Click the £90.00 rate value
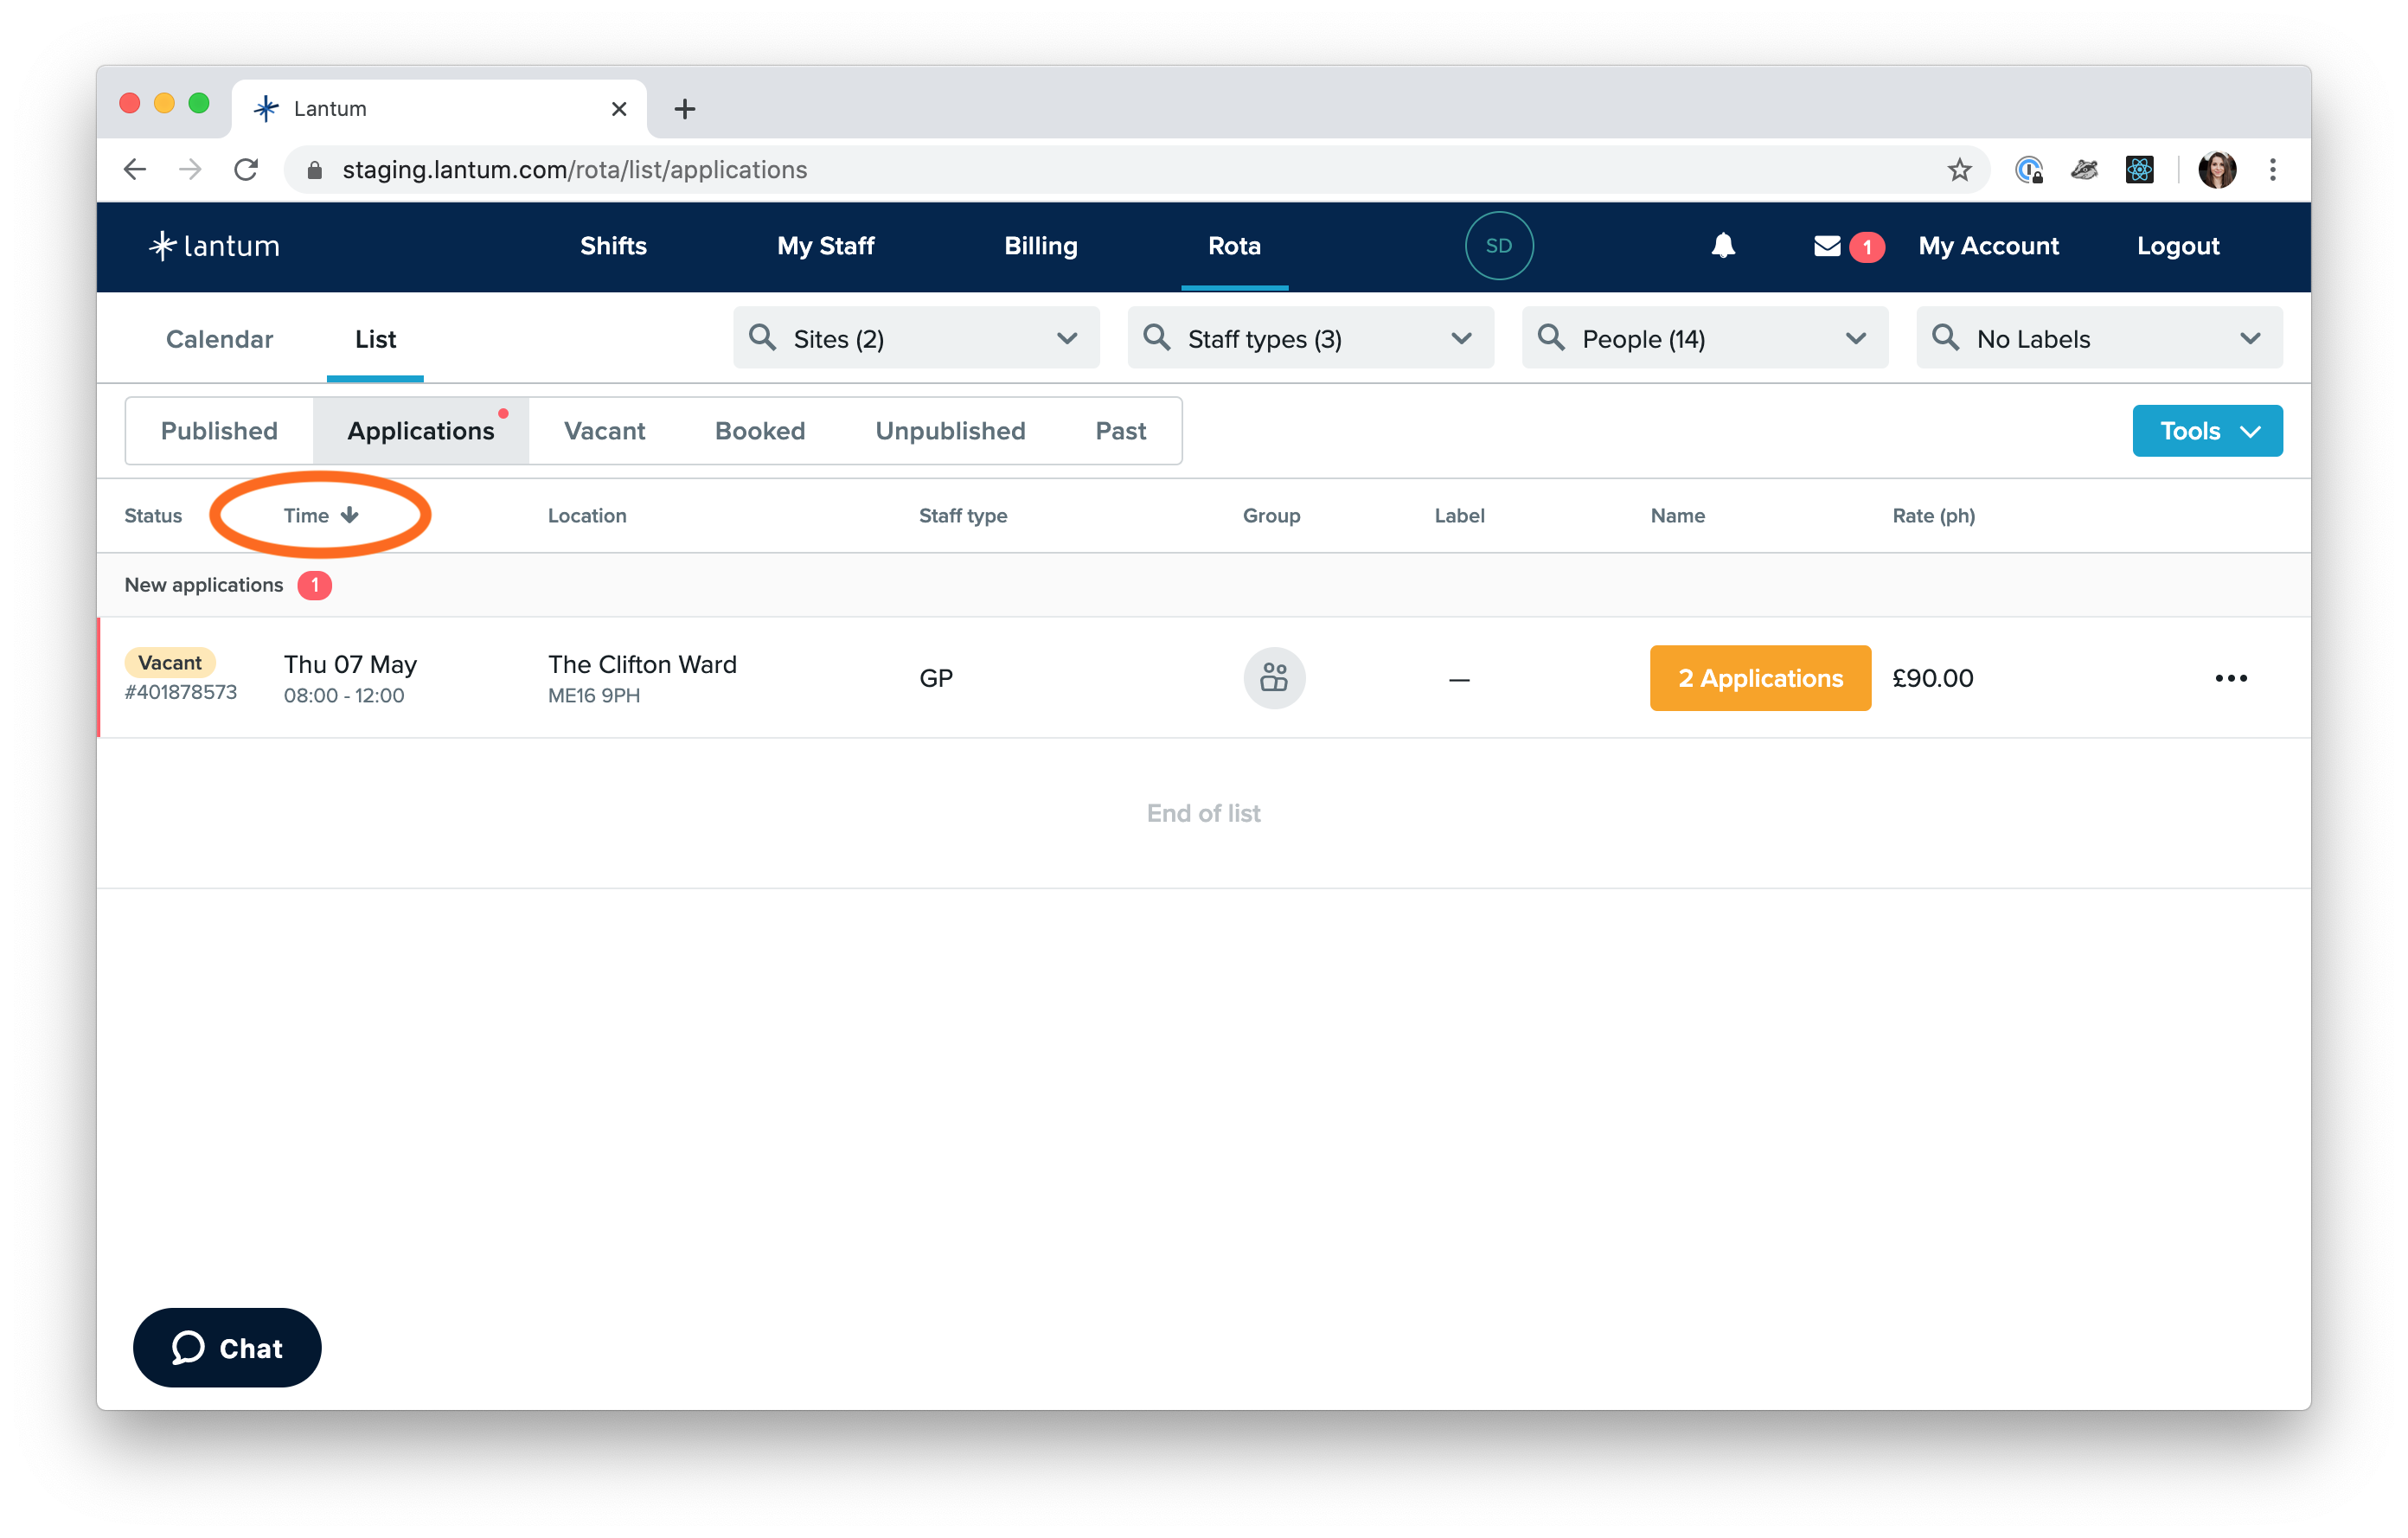This screenshot has width=2408, height=1538. [x=1933, y=678]
